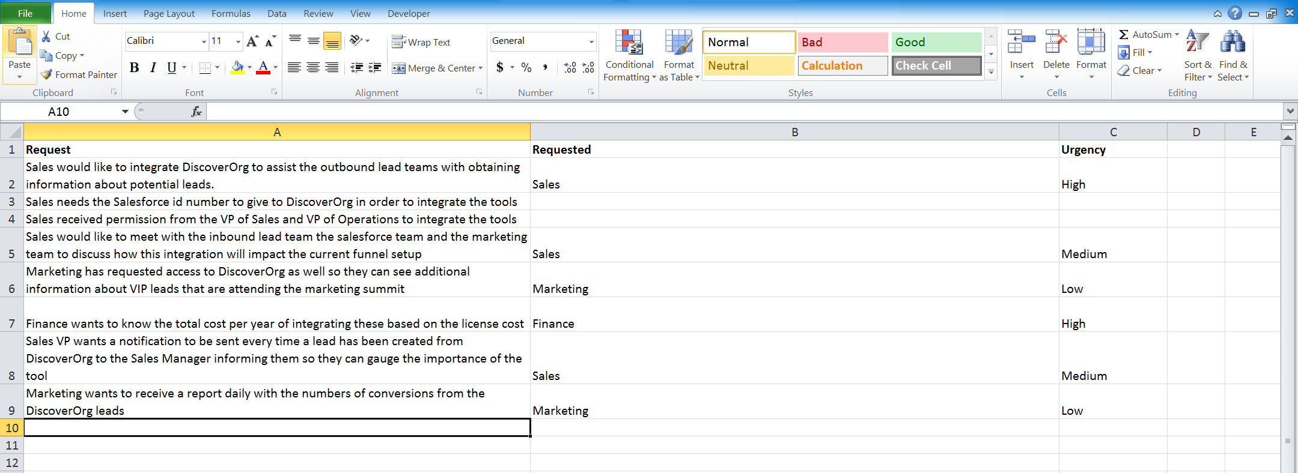Toggle Bold formatting
Screen dimensions: 1298x473
[x=135, y=68]
